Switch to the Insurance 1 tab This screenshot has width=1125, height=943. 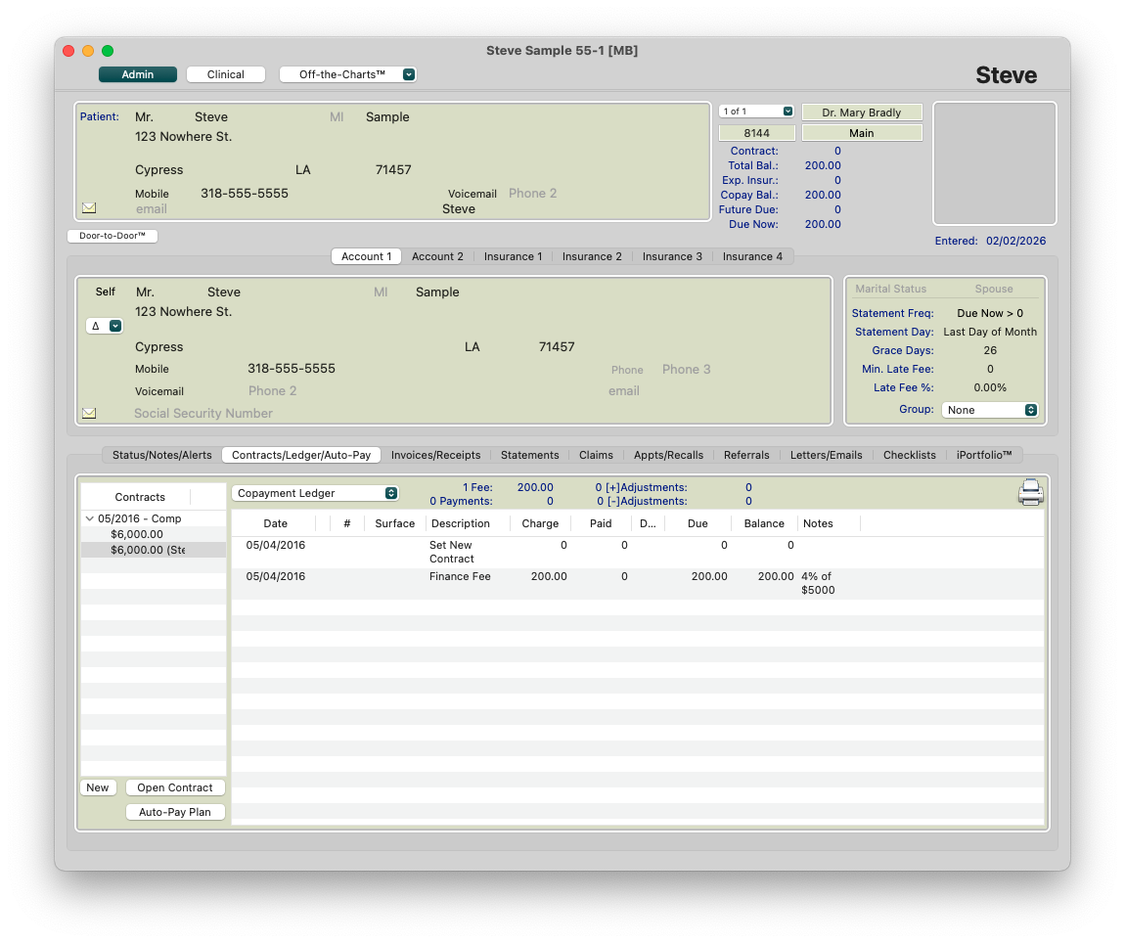[x=513, y=256]
